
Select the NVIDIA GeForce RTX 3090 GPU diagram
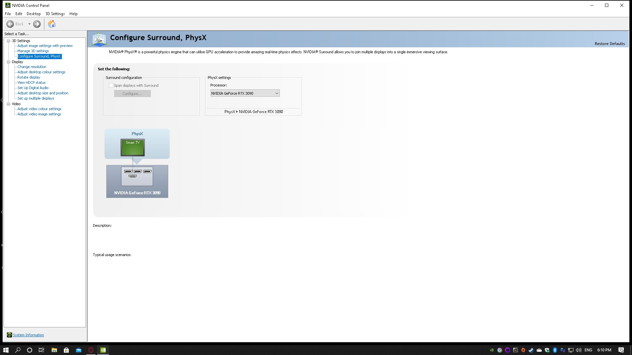(137, 181)
